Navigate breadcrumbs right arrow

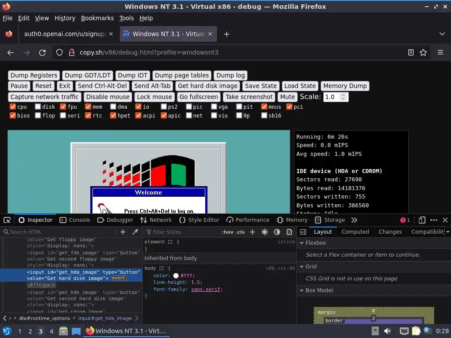(x=137, y=318)
